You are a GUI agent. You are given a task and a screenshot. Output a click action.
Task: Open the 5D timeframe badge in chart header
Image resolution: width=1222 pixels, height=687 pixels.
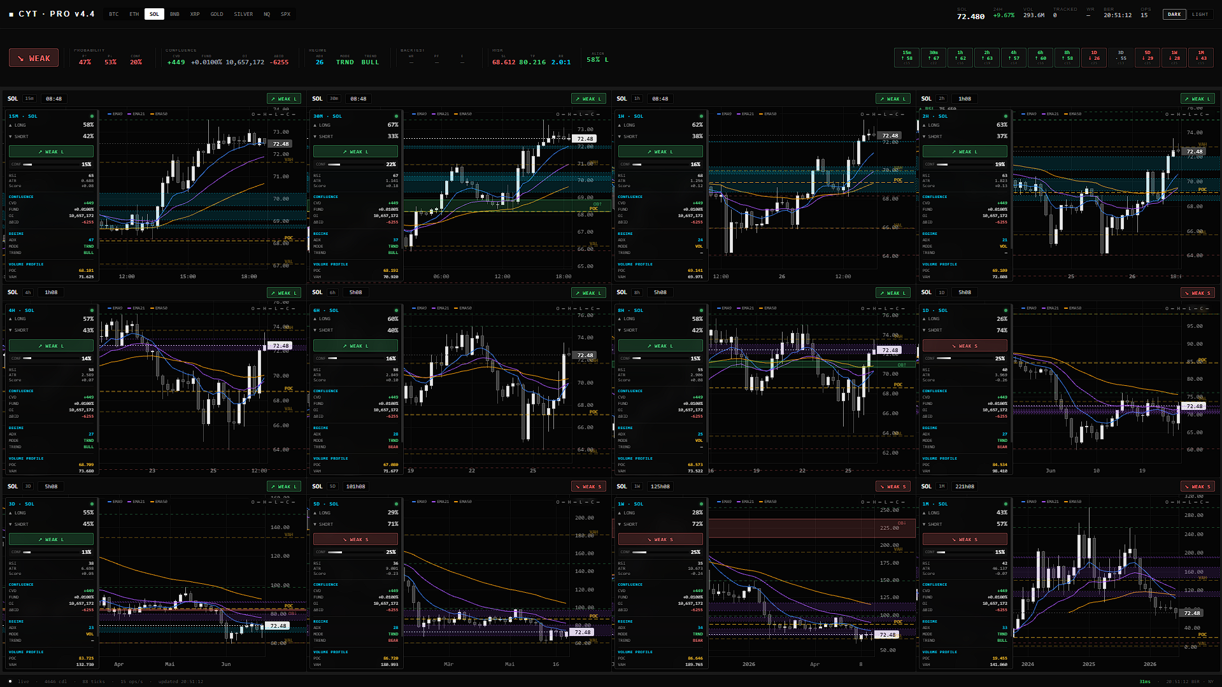tap(332, 486)
